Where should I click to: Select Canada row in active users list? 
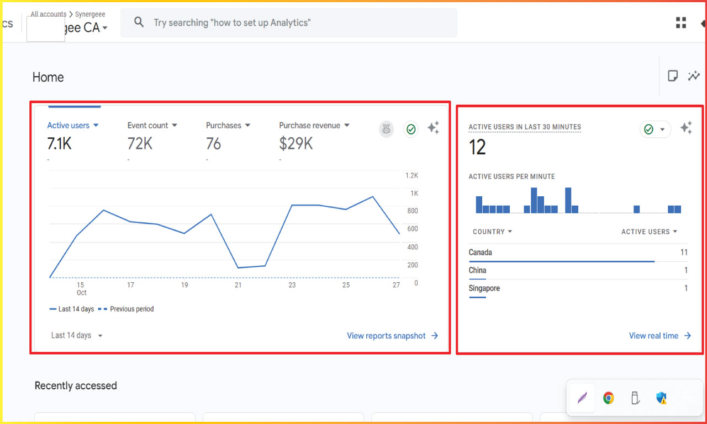click(479, 252)
